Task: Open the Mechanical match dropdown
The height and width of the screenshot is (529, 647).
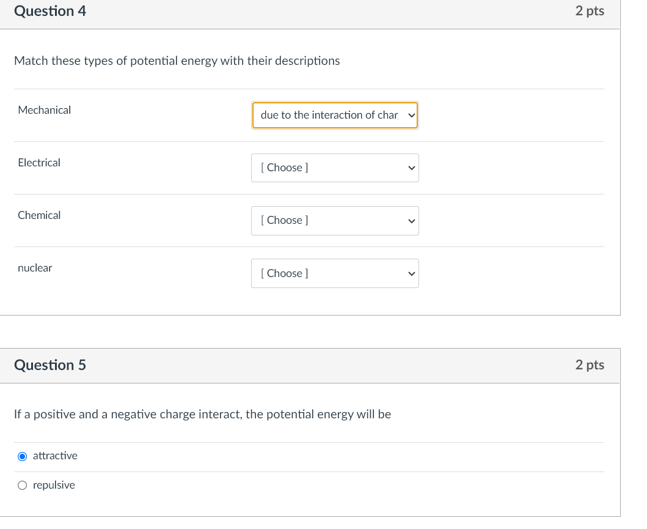Action: pos(335,115)
